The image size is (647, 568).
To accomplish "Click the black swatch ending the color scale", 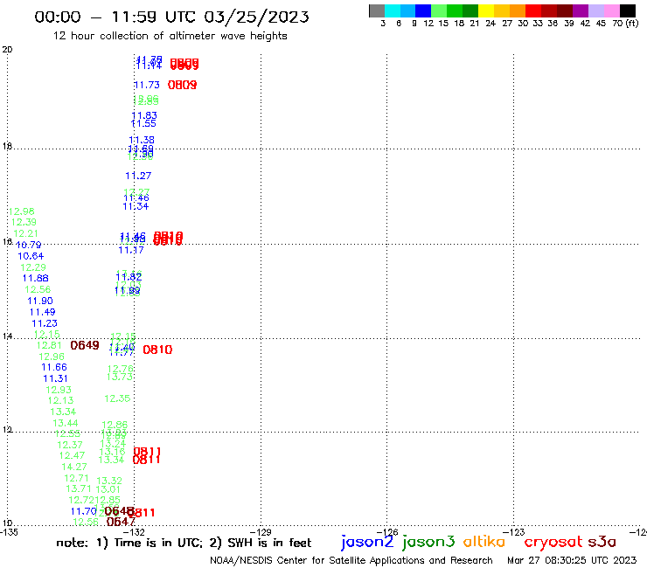I will point(627,10).
